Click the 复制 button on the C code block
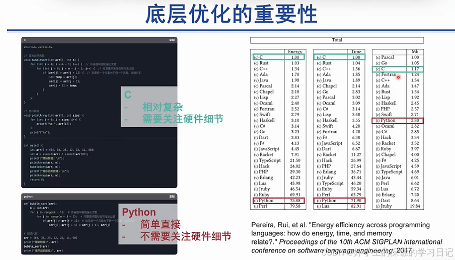 (x=172, y=40)
